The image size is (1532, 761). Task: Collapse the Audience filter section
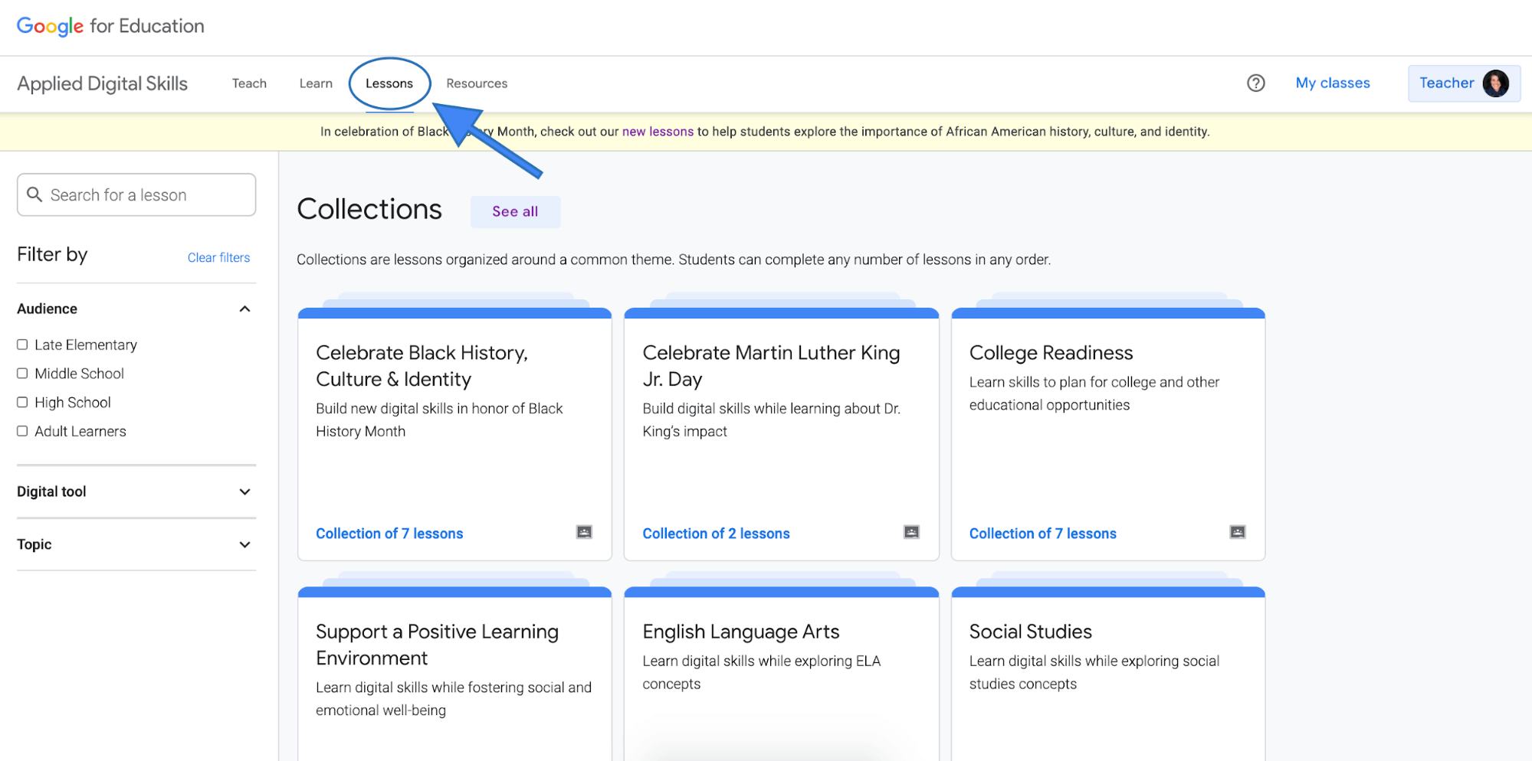point(244,309)
